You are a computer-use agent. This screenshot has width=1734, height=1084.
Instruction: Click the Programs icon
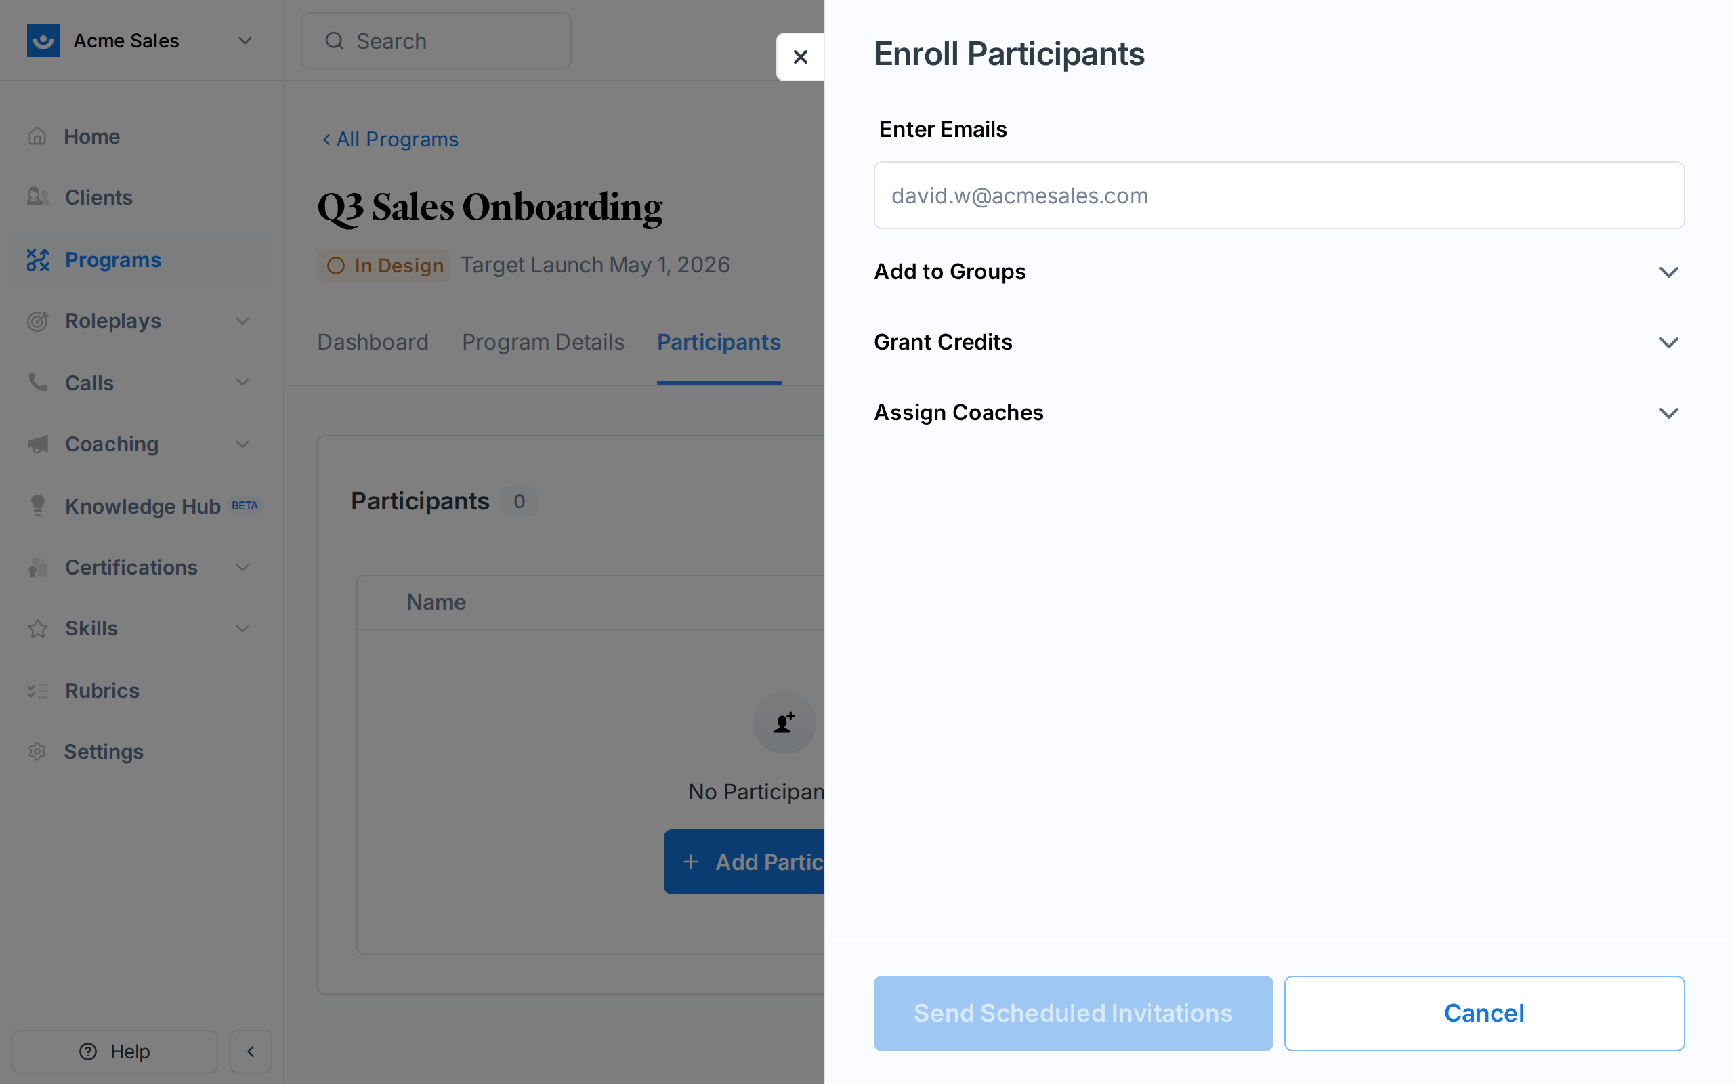[37, 259]
